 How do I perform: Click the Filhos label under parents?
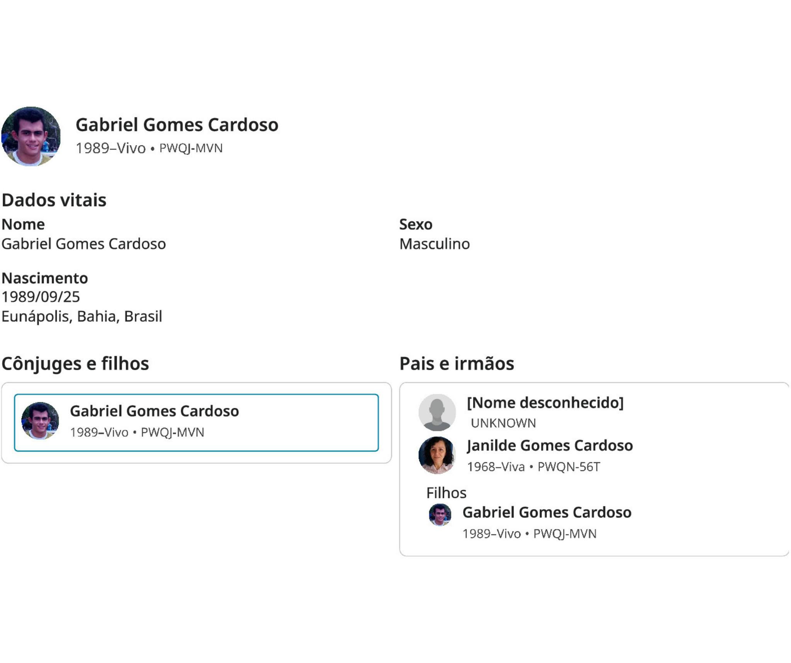(446, 493)
